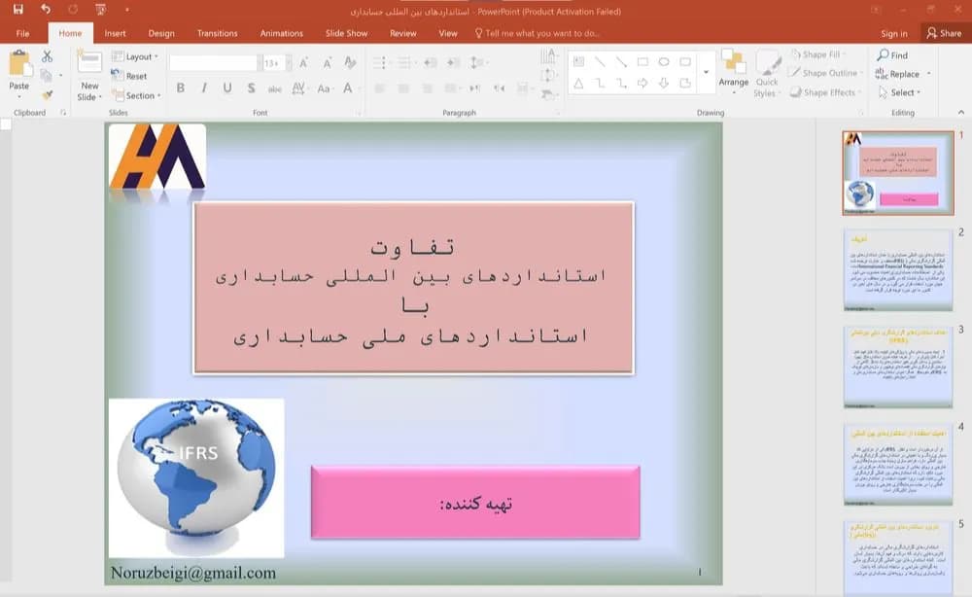Viewport: 972px width, 597px height.
Task: Select the Triangle shape
Action: [578, 83]
